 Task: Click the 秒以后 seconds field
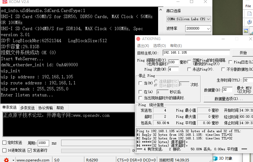[x=163, y=92]
